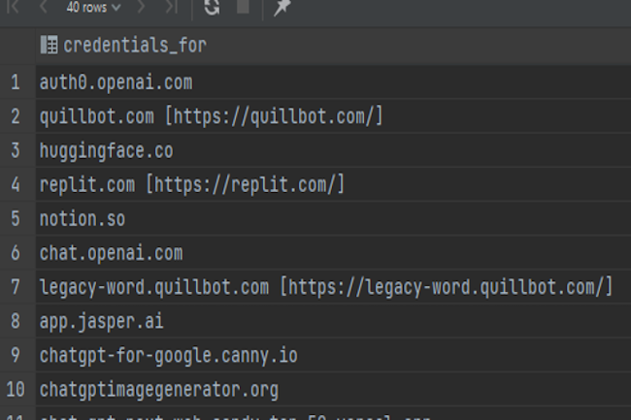Click the stop (cancel running) square icon
631x420 pixels.
point(243,7)
